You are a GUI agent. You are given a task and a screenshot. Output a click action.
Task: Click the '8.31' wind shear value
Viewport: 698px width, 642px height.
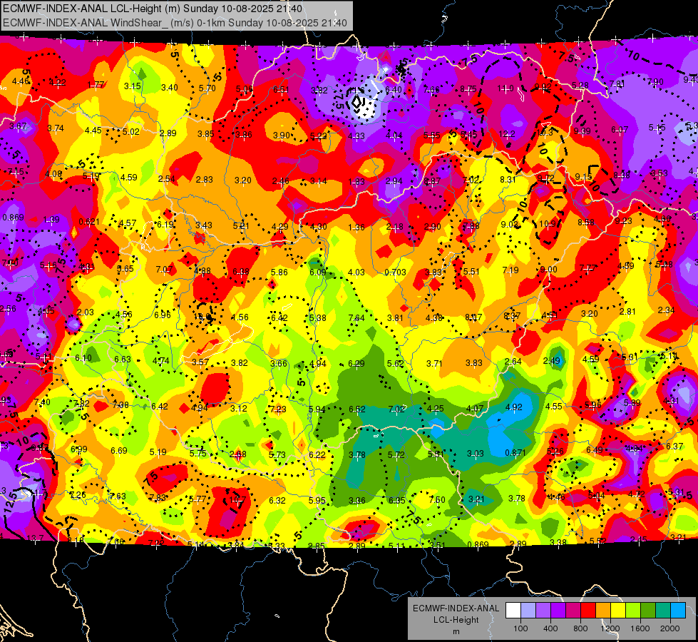pyautogui.click(x=508, y=180)
